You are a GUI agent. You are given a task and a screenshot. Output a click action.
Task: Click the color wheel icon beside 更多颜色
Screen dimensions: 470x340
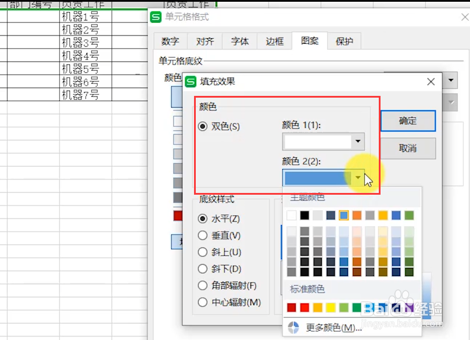[294, 327]
